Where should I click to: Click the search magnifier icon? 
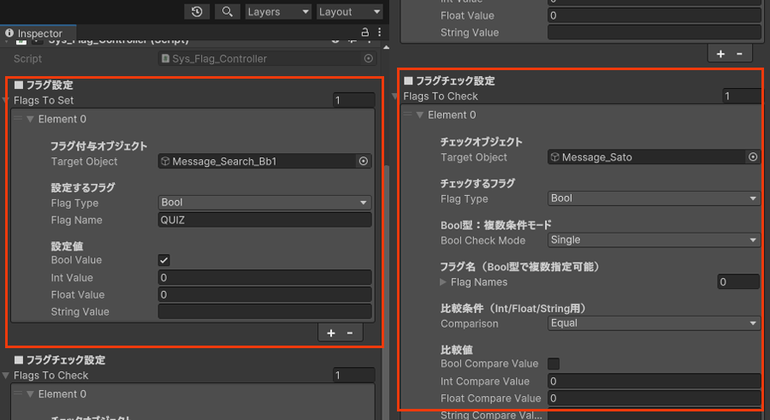[x=227, y=11]
